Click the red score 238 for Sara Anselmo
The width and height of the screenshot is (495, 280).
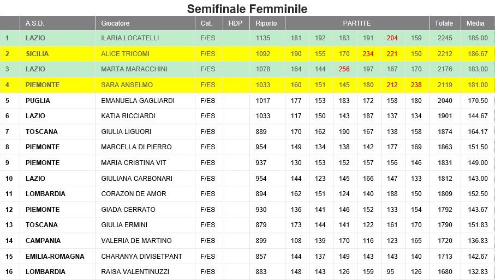(x=416, y=85)
